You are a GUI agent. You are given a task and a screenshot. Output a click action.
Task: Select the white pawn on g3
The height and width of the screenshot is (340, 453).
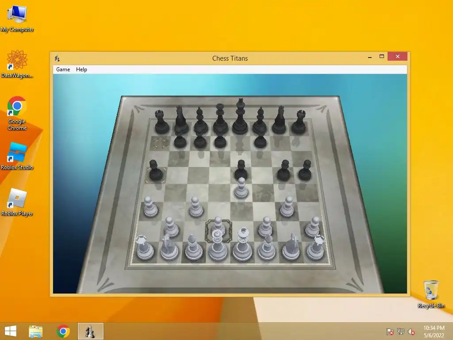pyautogui.click(x=287, y=207)
